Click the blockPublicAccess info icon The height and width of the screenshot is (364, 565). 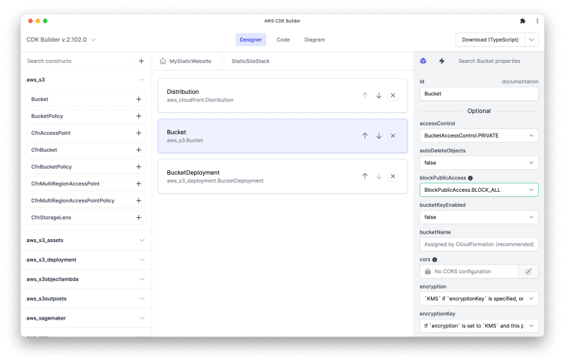coord(470,178)
